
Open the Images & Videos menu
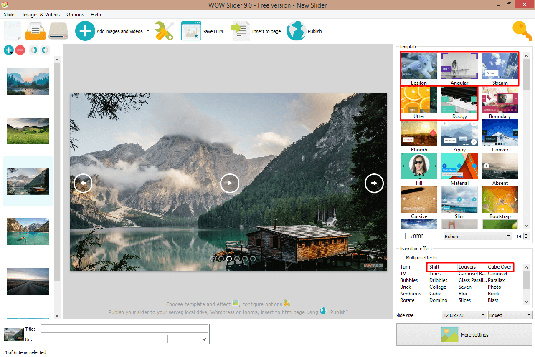pos(41,14)
